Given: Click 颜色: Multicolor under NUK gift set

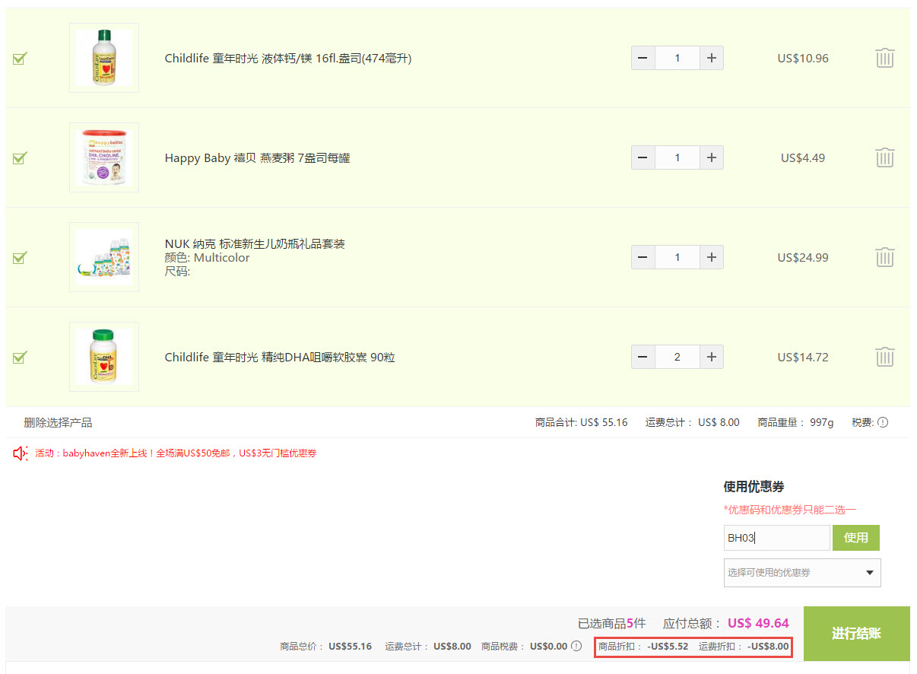Looking at the screenshot, I should [208, 258].
